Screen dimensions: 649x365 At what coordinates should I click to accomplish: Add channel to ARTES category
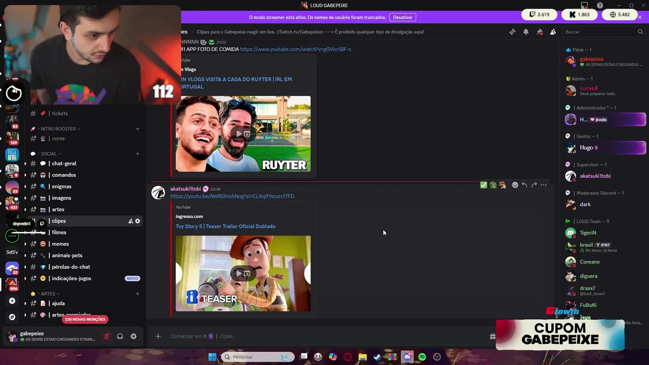[x=137, y=294]
